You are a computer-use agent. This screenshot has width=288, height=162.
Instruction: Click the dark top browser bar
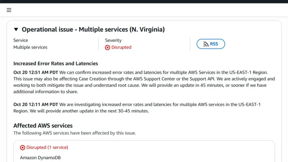click(x=144, y=1)
